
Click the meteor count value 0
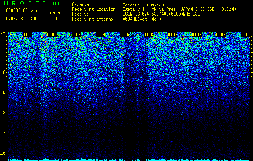[57, 19]
